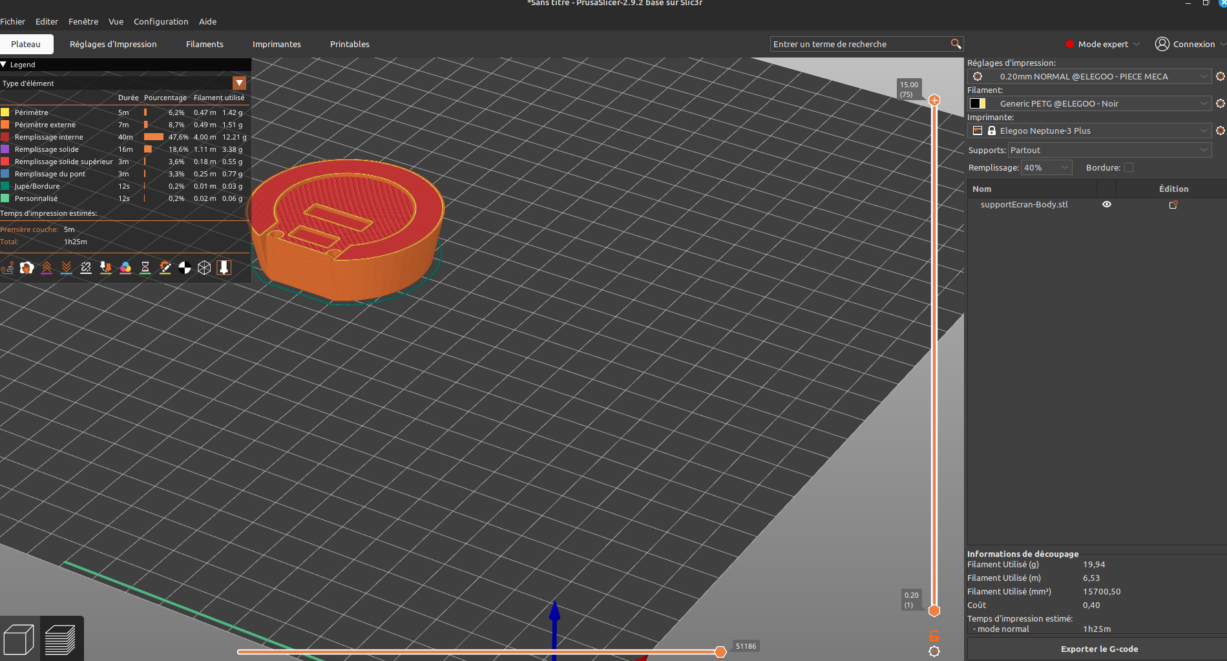Viewport: 1227px width, 661px height.
Task: Click the Connexion login button
Action: [x=1185, y=44]
